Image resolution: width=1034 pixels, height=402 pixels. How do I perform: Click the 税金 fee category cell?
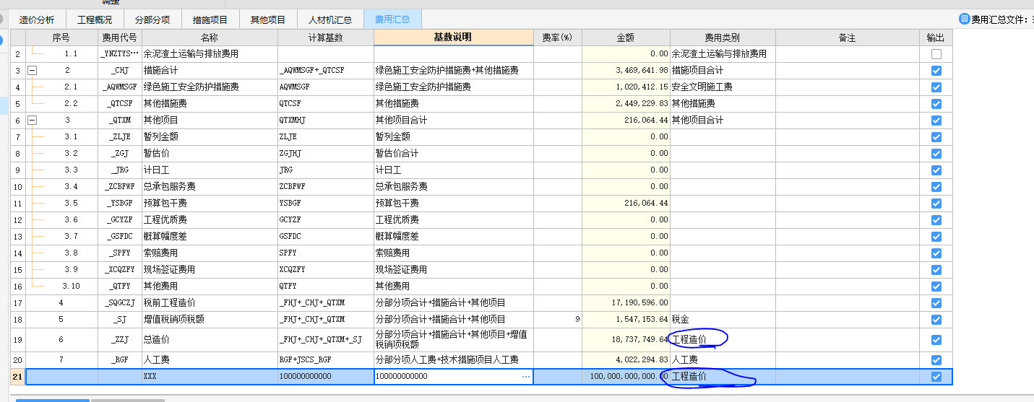point(723,320)
